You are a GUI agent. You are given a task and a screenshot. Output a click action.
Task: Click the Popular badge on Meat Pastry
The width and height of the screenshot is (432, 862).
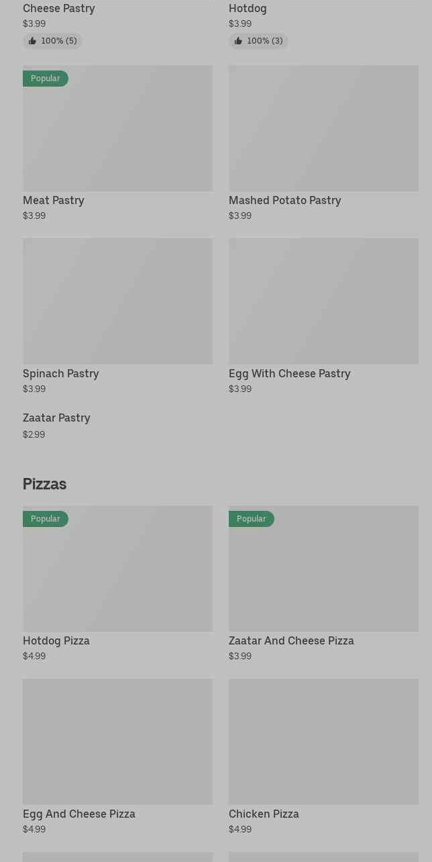pyautogui.click(x=46, y=79)
